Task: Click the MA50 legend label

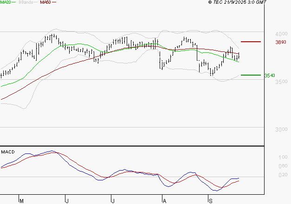Action: (45, 2)
